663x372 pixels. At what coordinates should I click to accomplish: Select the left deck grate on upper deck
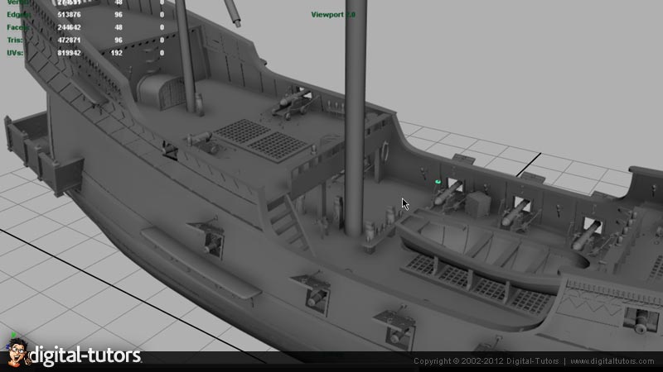tap(235, 131)
